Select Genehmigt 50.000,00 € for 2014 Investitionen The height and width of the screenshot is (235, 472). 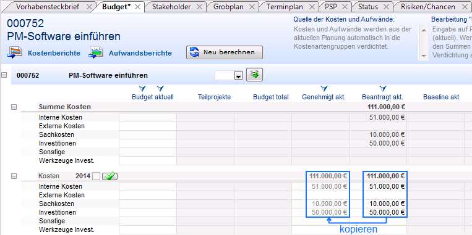tap(330, 213)
